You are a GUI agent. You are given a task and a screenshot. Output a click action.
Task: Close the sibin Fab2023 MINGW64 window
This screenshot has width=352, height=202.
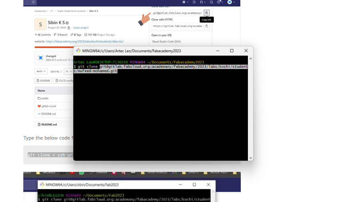point(208,185)
